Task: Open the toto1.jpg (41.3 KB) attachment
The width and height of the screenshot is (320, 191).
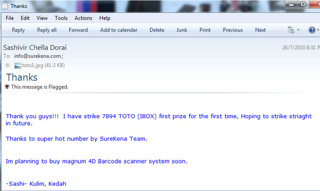Action: [x=43, y=65]
